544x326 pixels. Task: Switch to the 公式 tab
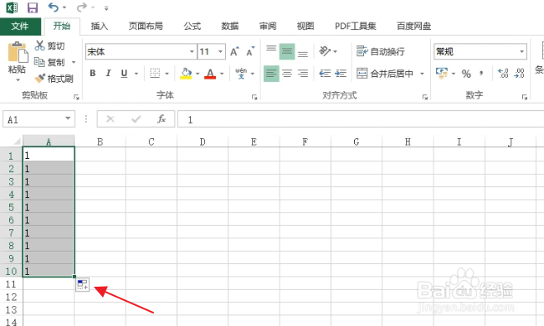pyautogui.click(x=192, y=26)
